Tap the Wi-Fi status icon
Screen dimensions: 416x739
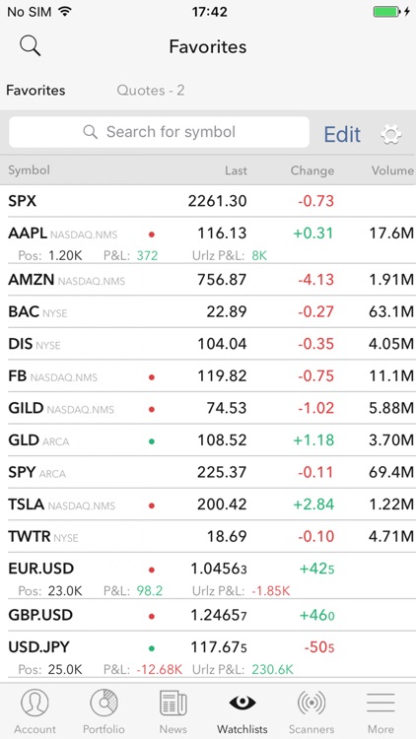[x=64, y=11]
